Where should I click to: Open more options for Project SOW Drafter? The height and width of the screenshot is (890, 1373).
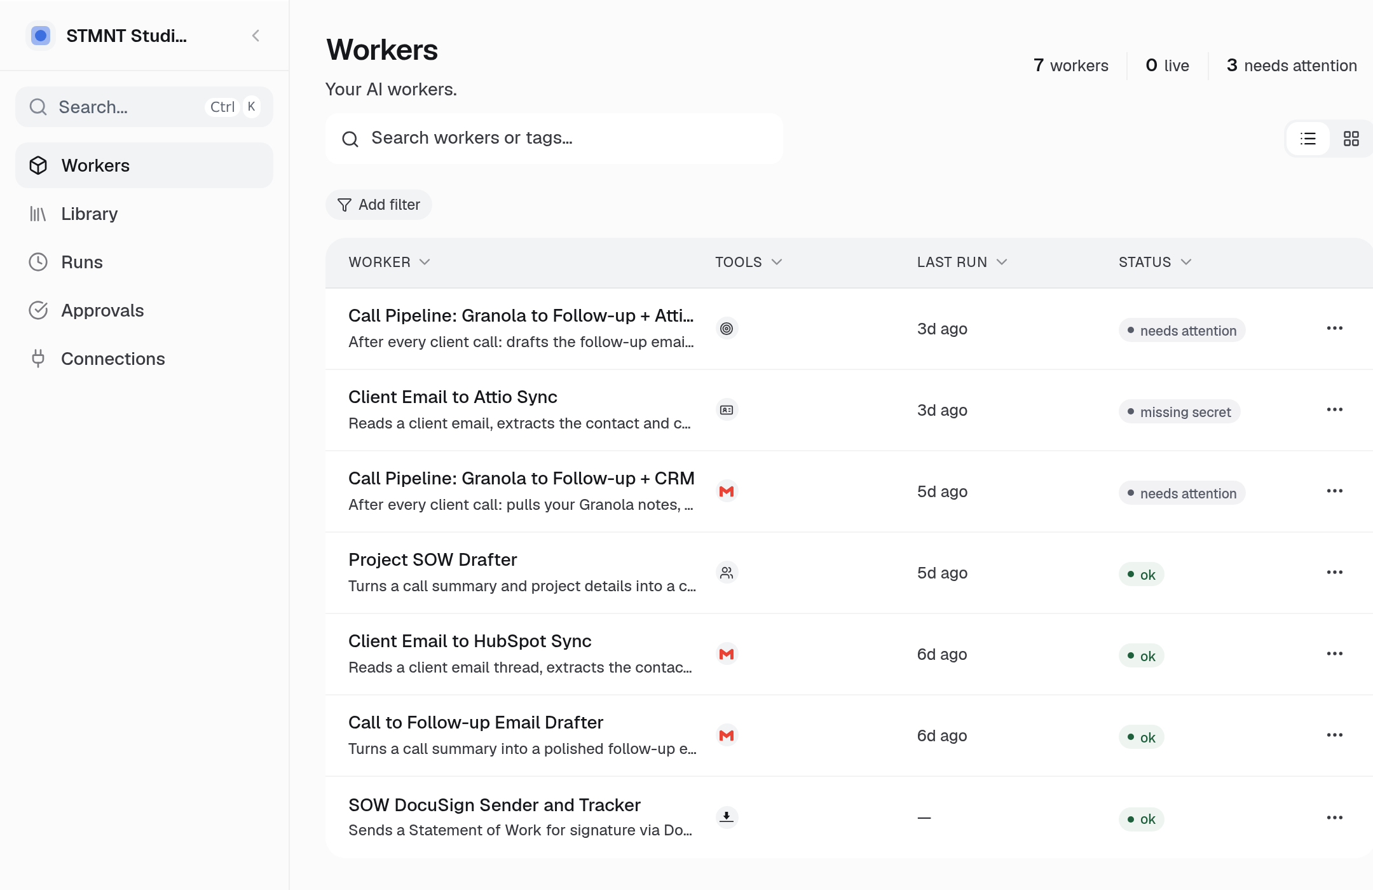[x=1335, y=573]
